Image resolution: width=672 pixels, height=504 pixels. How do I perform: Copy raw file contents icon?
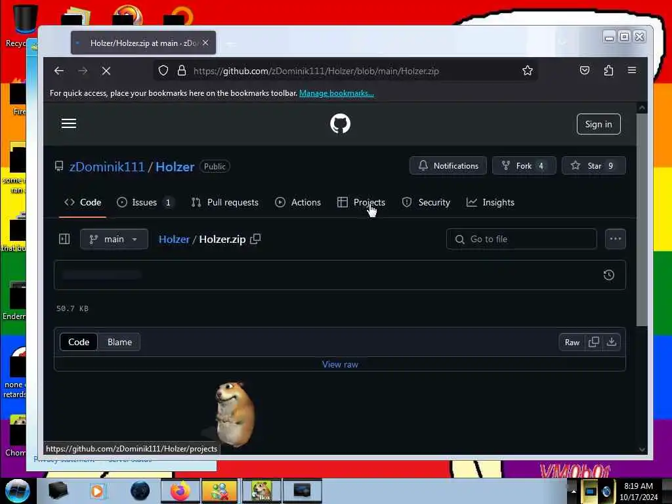593,342
